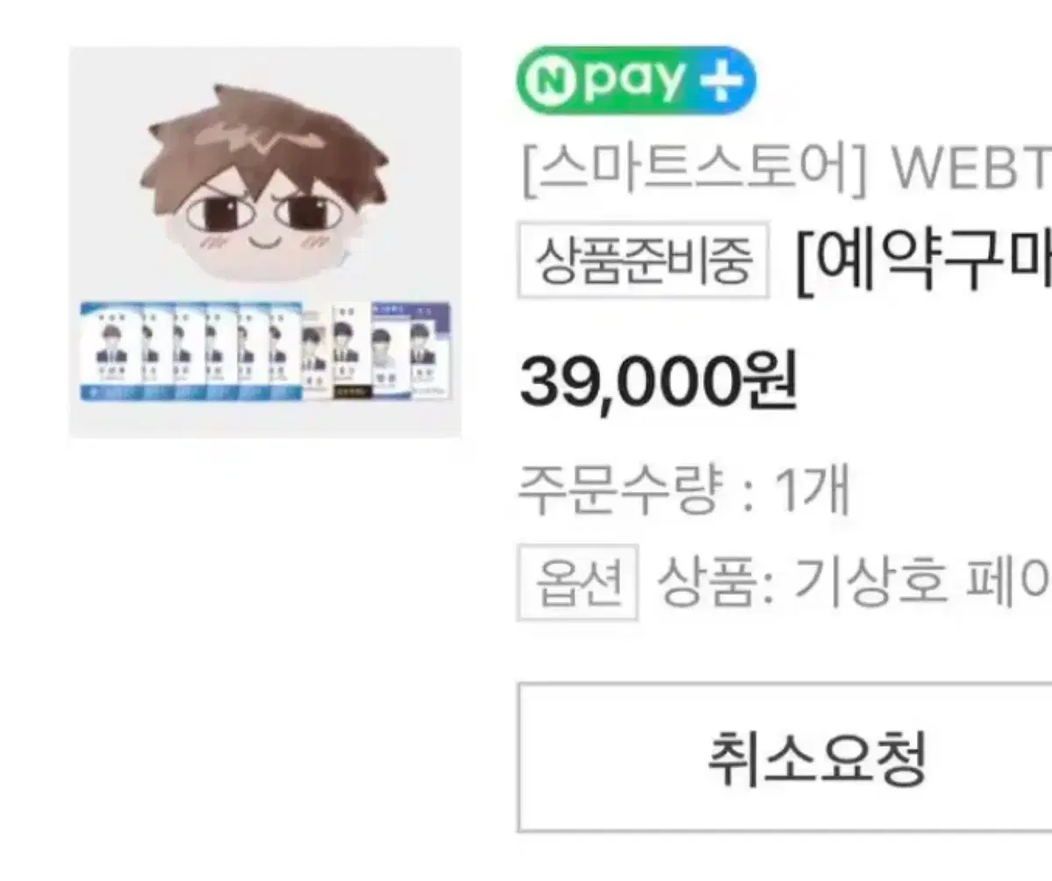Select the 상품준비중 status label
1052x881 pixels.
pos(643,261)
